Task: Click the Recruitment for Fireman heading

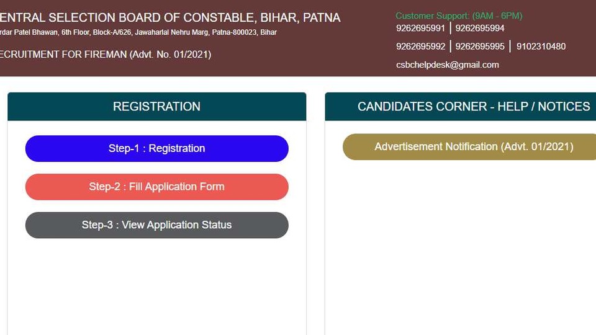Action: tap(106, 55)
